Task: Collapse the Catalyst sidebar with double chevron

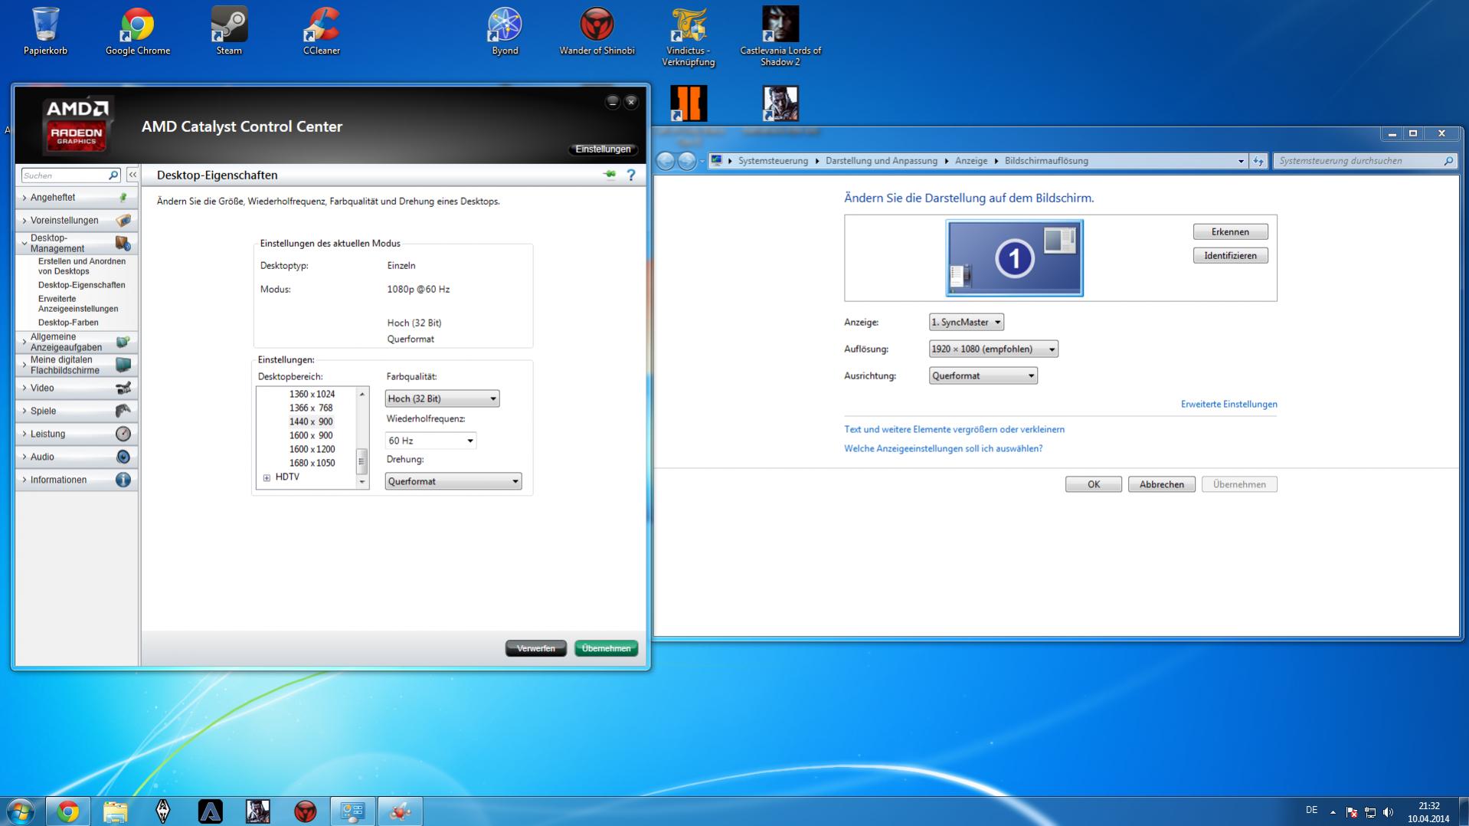Action: [133, 175]
